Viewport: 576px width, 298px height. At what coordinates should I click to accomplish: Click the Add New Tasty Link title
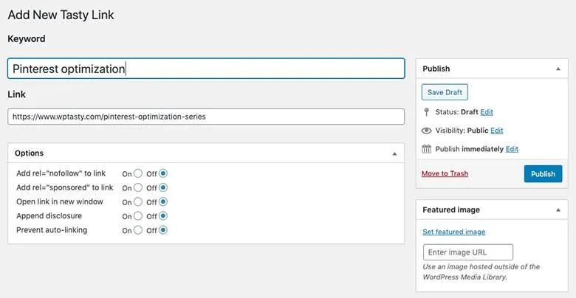pyautogui.click(x=61, y=15)
